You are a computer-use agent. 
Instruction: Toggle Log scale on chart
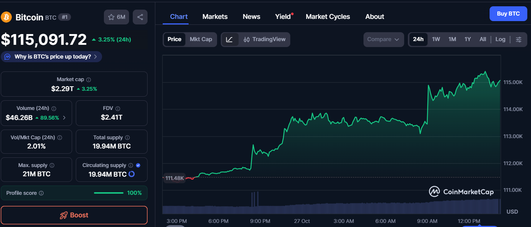click(500, 39)
